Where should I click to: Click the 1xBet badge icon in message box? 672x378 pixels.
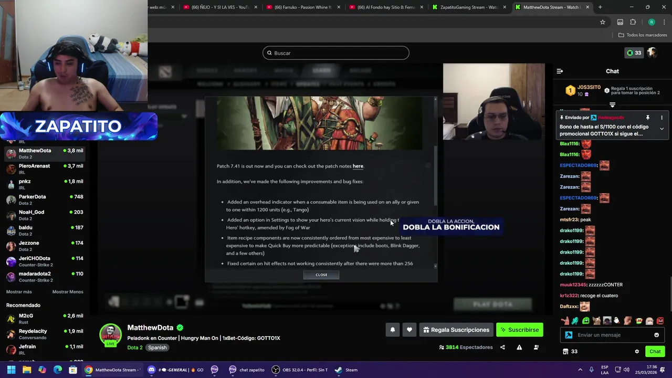pos(569,335)
